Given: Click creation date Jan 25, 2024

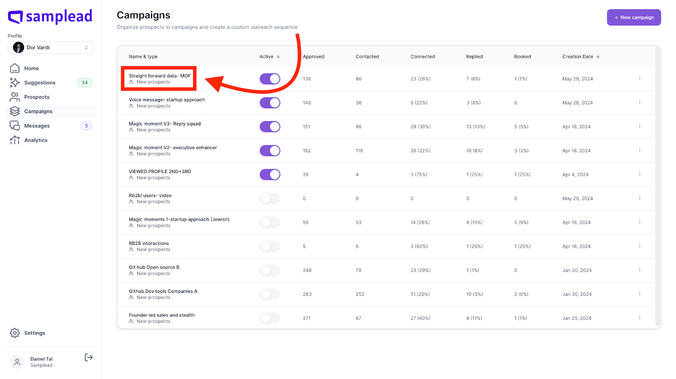Looking at the screenshot, I should point(577,318).
